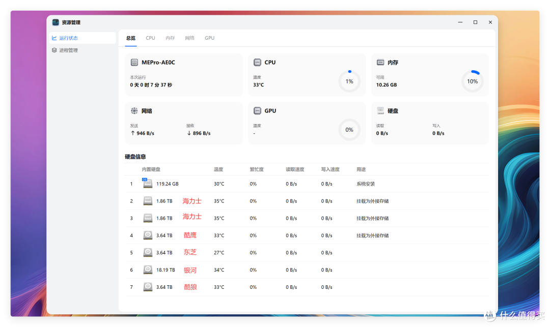Click the MEPro-AE0C device name
Screen dimensions: 550x327
point(158,63)
